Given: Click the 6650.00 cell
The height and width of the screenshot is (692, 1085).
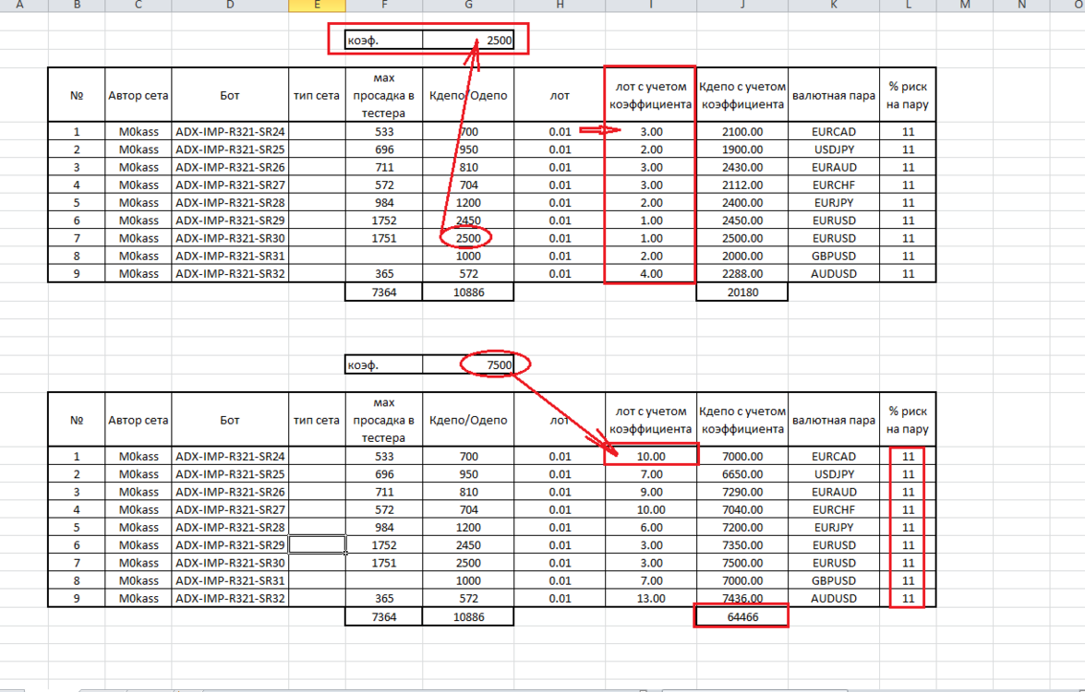Looking at the screenshot, I should pos(742,474).
